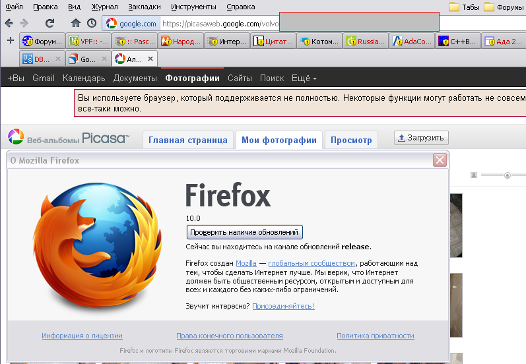Open the Инструменты menu
526x364 pixels.
pyautogui.click(x=193, y=7)
